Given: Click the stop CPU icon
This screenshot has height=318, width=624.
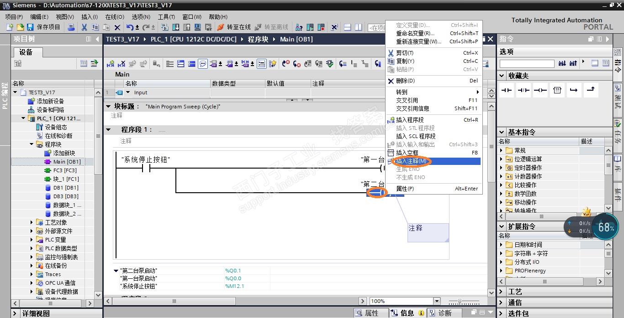Looking at the screenshot, I should pos(321,27).
